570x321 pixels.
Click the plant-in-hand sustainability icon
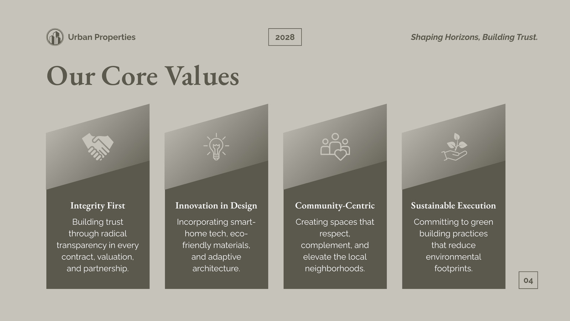point(454,147)
